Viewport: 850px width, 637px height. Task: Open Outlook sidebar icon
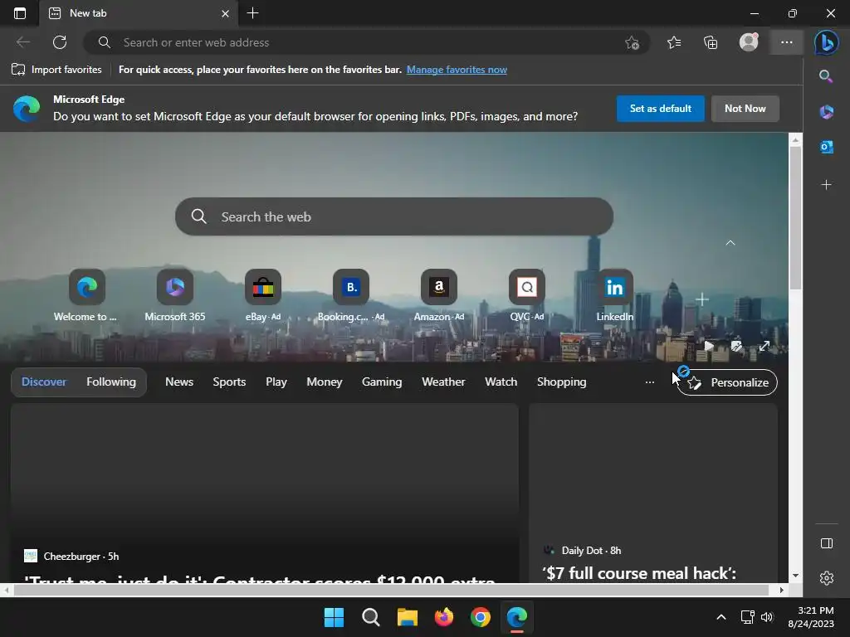pos(826,147)
